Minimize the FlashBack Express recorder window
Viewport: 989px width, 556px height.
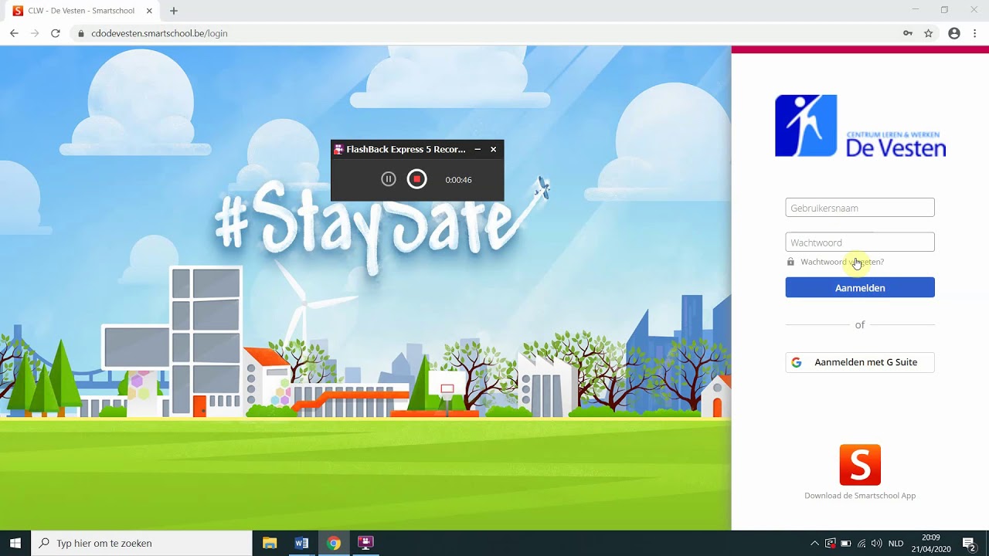pos(478,149)
